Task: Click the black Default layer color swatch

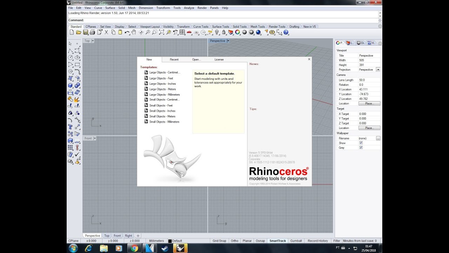Action: click(170, 241)
